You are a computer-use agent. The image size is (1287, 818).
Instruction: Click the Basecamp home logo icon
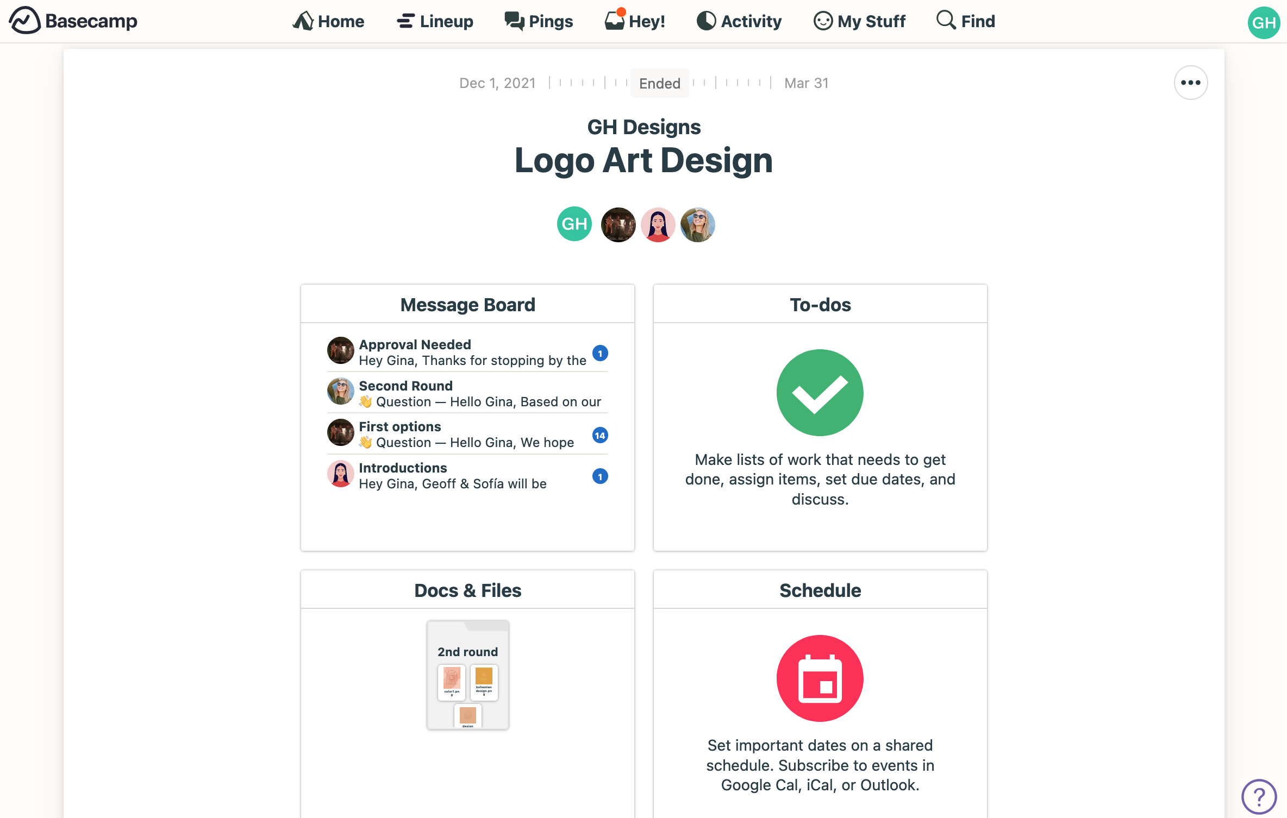click(x=21, y=21)
